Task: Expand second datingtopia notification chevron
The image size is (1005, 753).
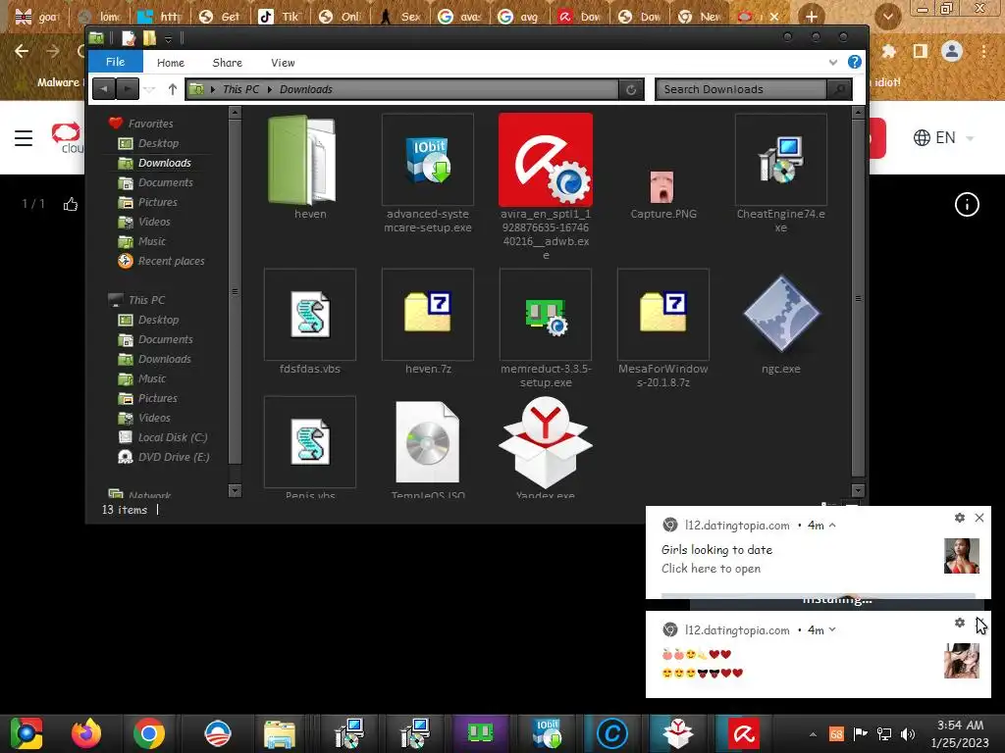Action: [832, 630]
